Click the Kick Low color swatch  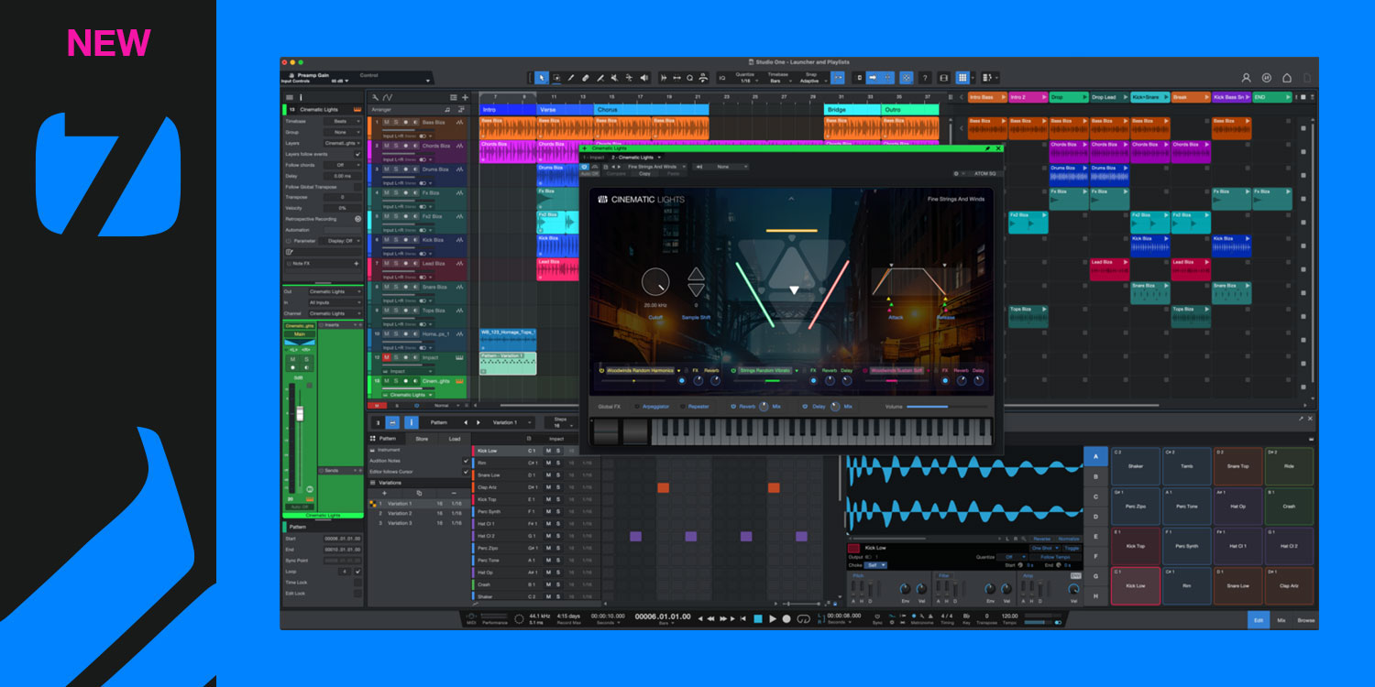click(x=853, y=548)
